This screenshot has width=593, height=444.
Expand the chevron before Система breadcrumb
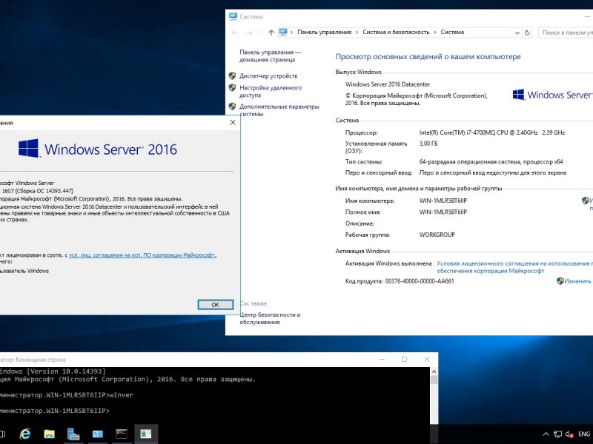(x=435, y=33)
